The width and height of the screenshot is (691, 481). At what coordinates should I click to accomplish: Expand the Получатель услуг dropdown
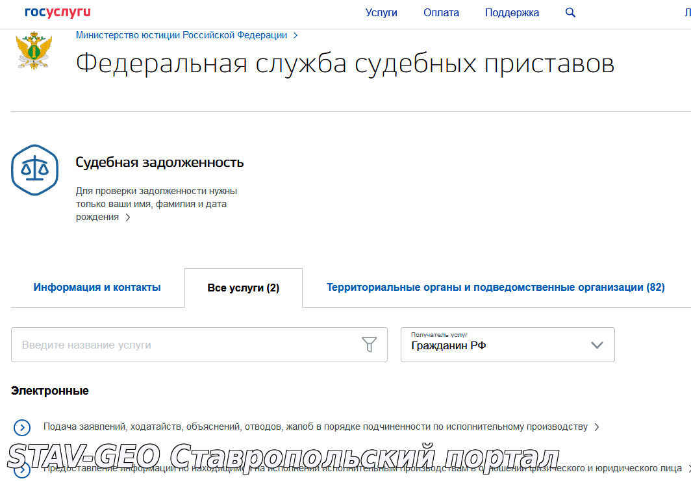click(508, 345)
